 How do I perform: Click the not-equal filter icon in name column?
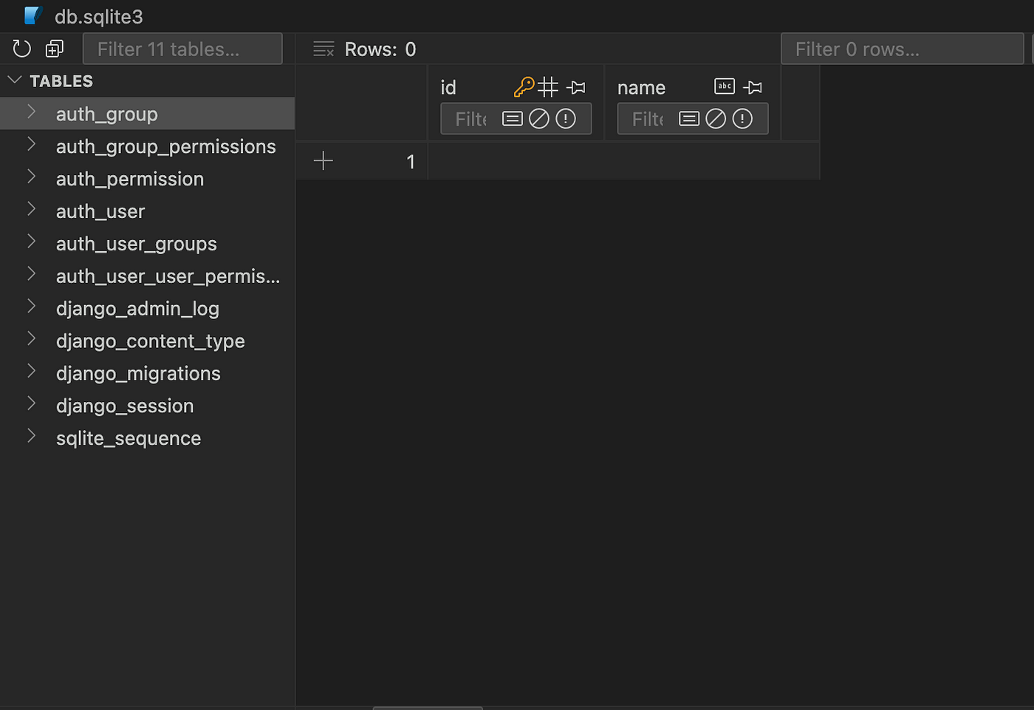pyautogui.click(x=742, y=118)
